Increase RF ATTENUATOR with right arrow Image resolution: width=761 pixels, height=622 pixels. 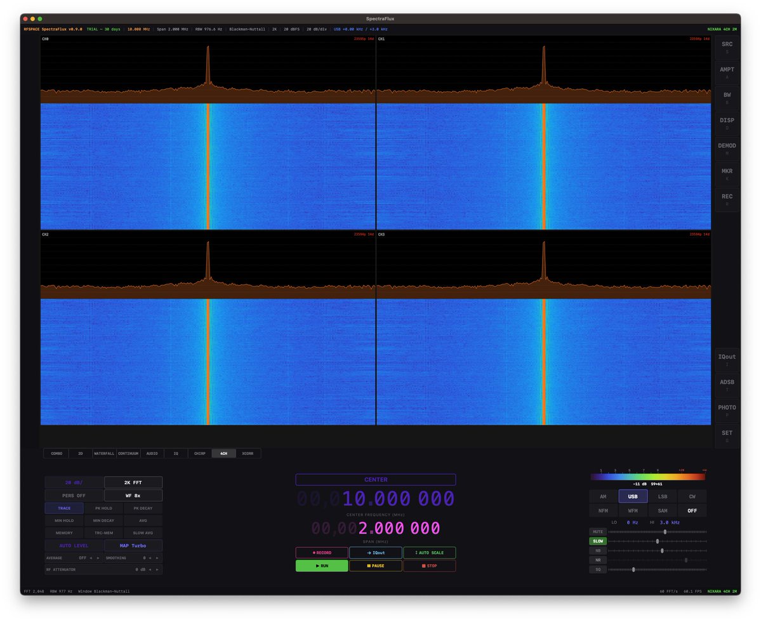(x=157, y=569)
